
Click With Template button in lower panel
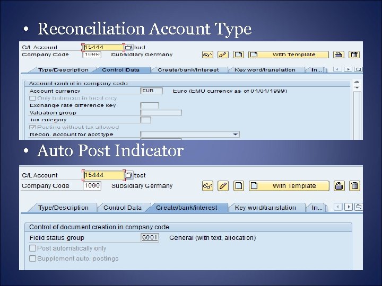[289, 186]
